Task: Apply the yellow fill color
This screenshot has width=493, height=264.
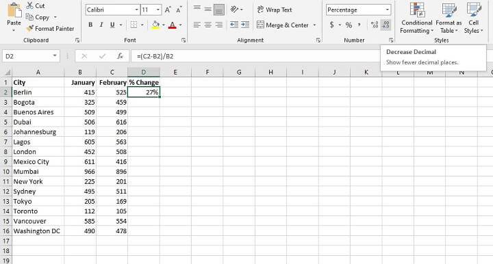Action: [155, 25]
